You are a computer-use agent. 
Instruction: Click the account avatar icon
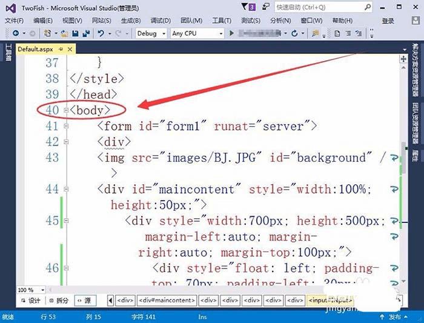click(x=416, y=21)
